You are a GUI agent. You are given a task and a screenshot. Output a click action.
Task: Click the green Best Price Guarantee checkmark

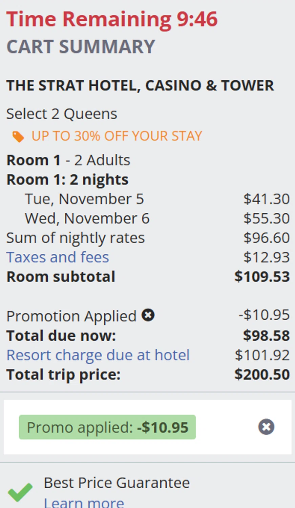(x=20, y=492)
